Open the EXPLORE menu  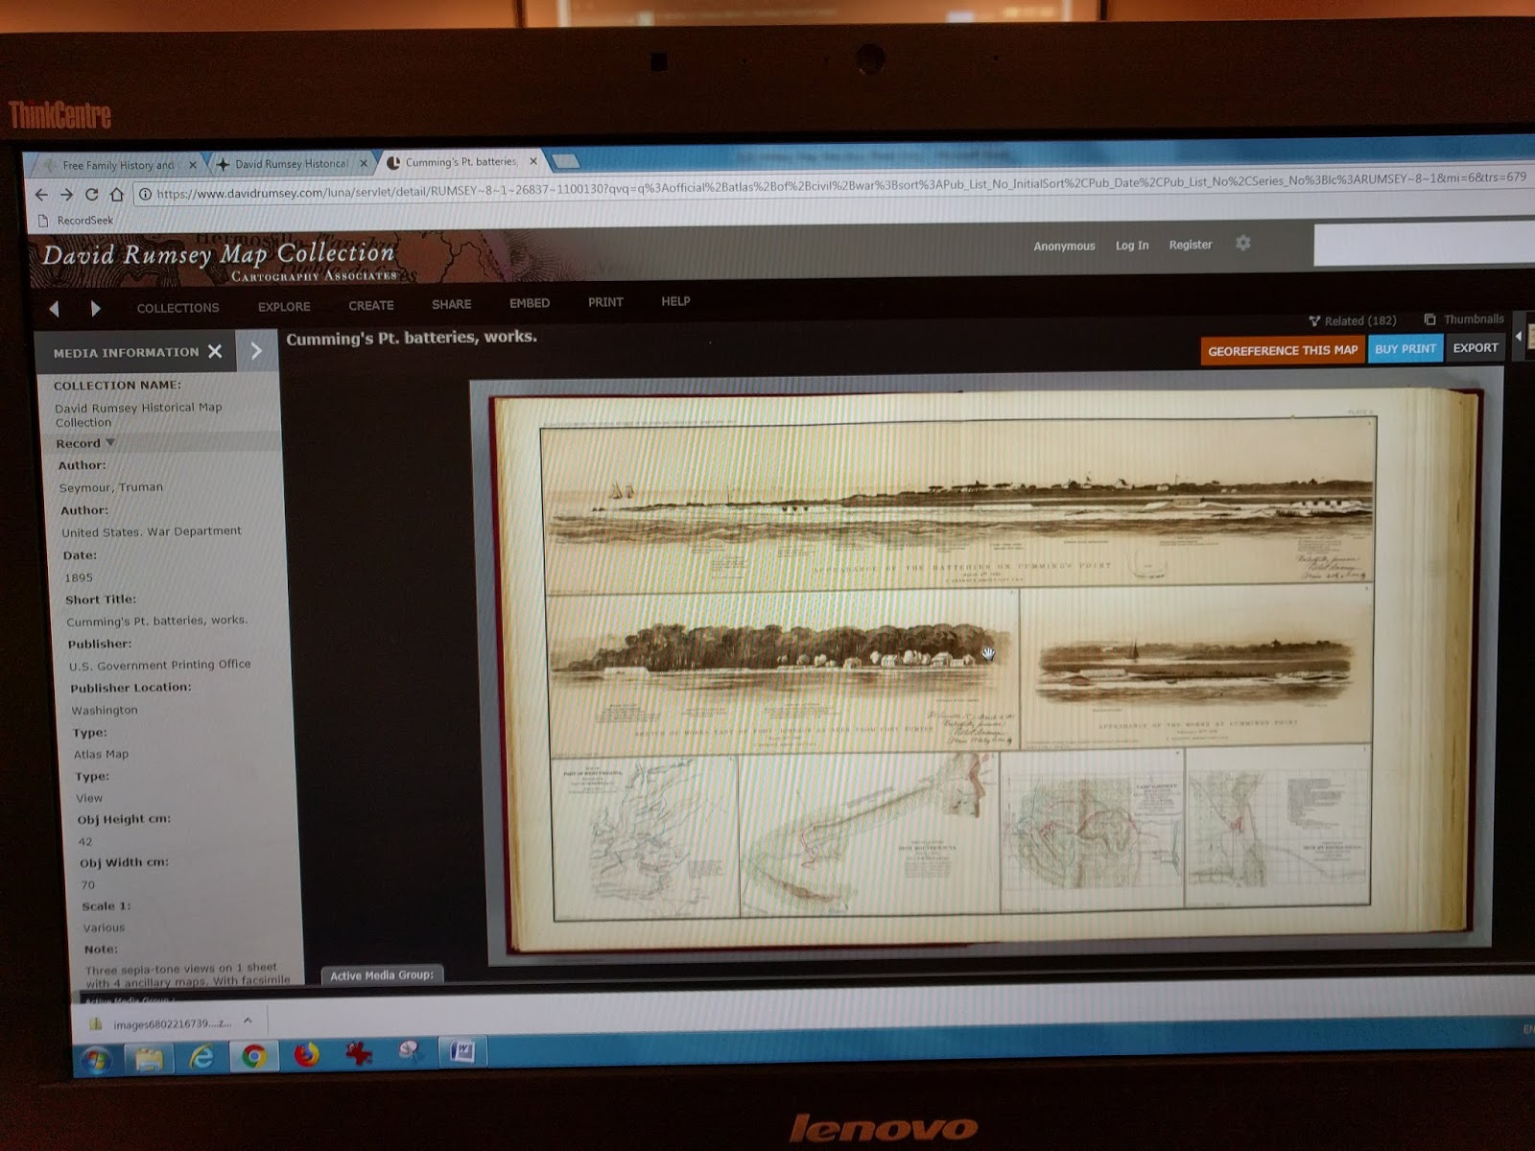[284, 307]
